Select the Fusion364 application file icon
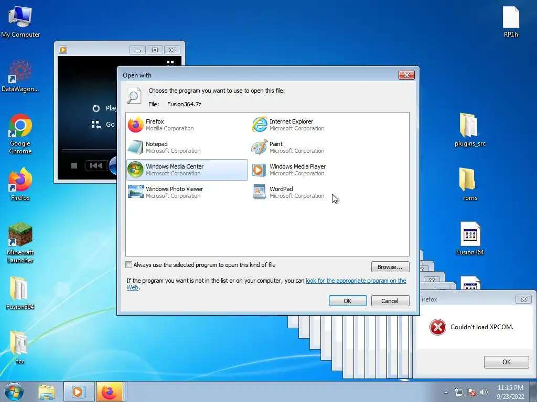 pyautogui.click(x=470, y=239)
